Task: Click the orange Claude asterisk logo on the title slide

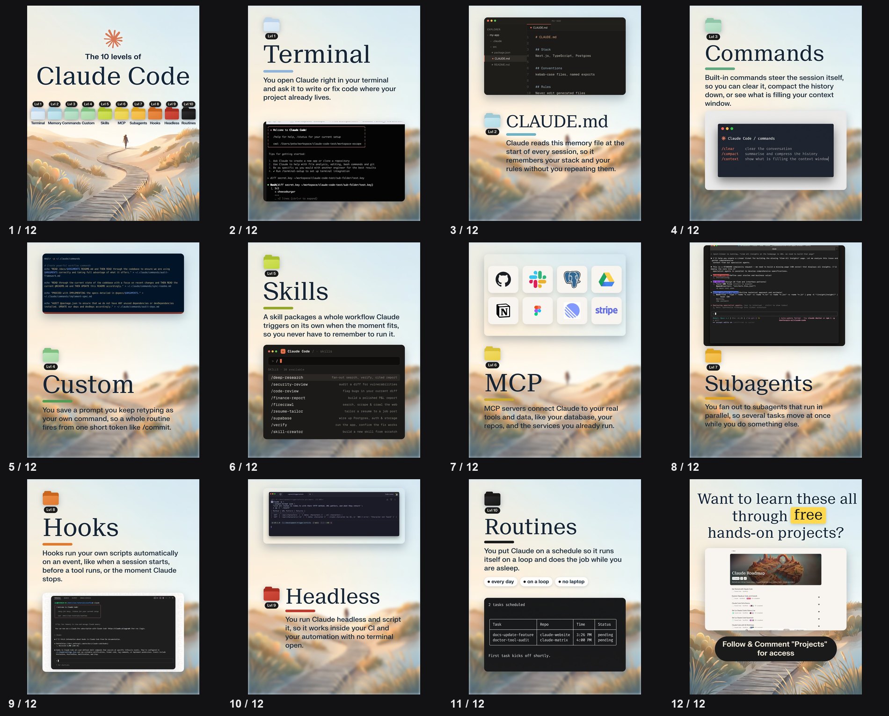Action: tap(113, 39)
